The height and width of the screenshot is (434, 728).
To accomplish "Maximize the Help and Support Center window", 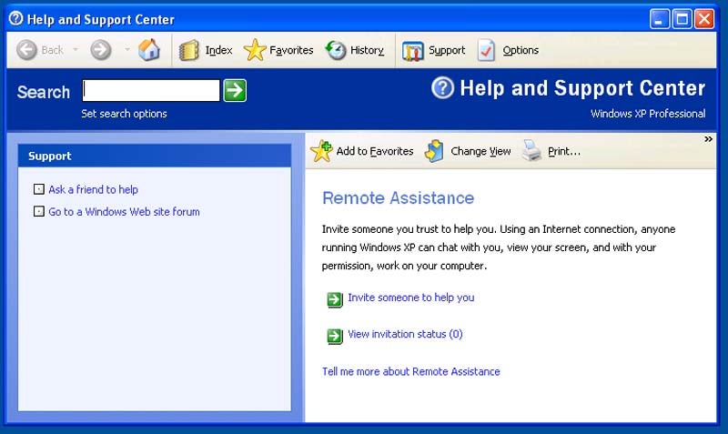I will pyautogui.click(x=682, y=19).
